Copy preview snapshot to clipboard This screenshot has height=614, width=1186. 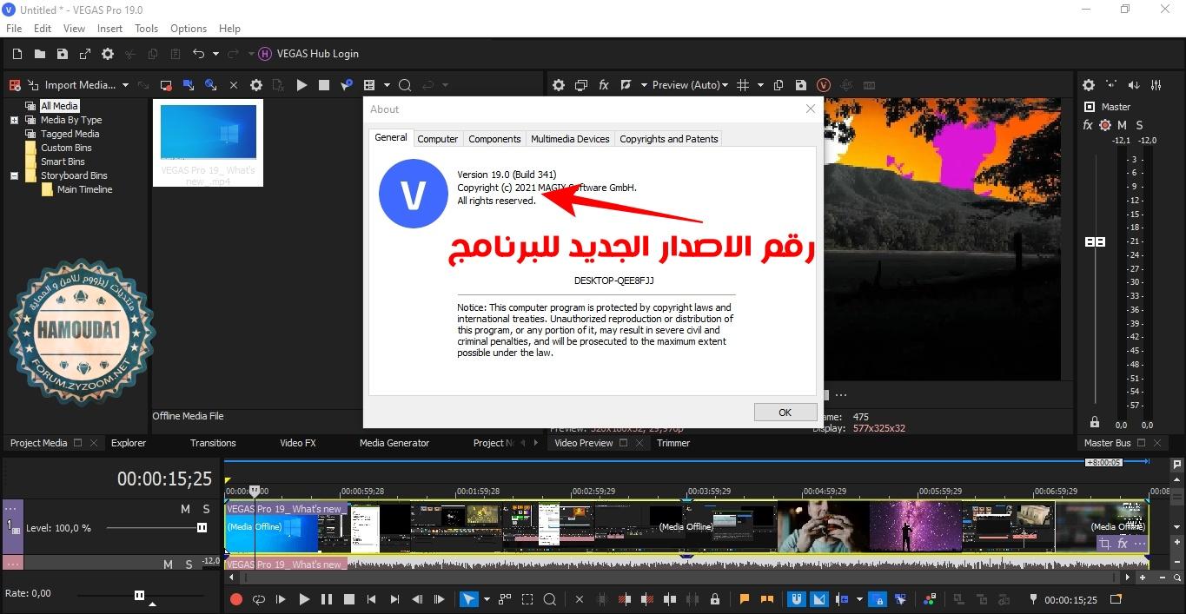pos(779,85)
